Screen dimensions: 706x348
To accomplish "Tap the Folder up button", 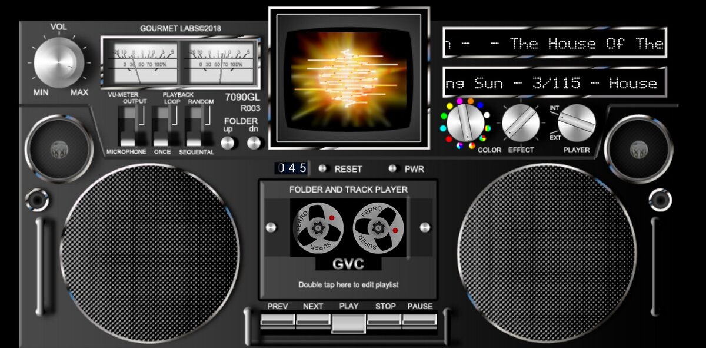I will [x=228, y=142].
